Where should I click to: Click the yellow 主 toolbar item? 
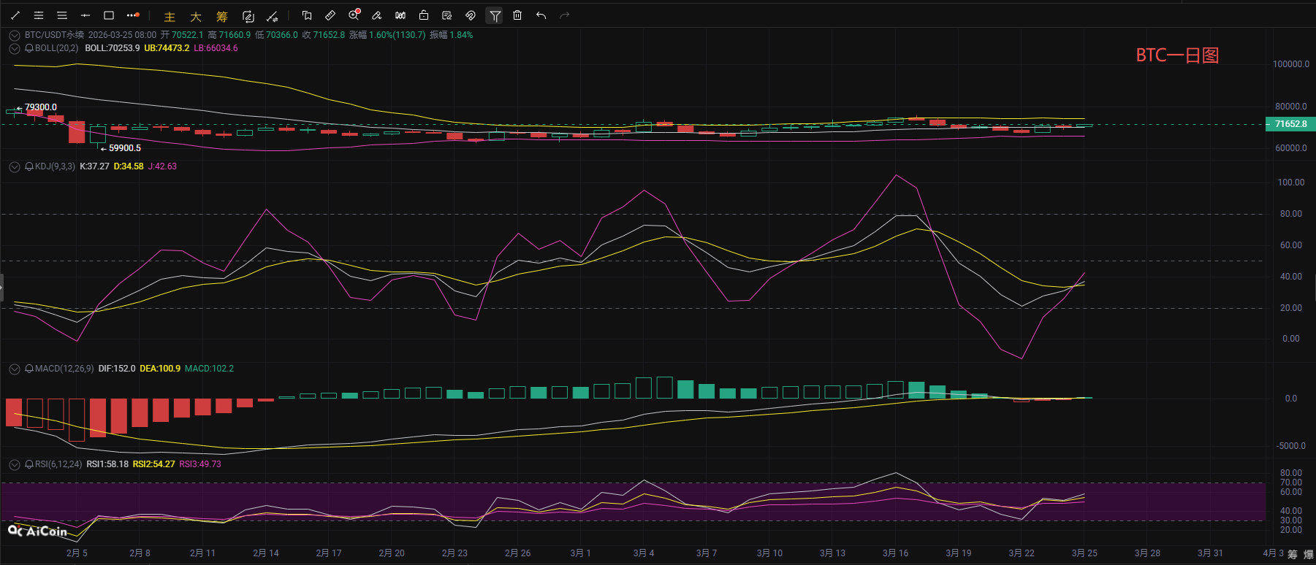tap(170, 16)
